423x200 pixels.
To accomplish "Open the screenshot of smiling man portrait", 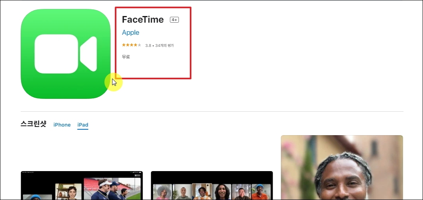I will tap(342, 167).
